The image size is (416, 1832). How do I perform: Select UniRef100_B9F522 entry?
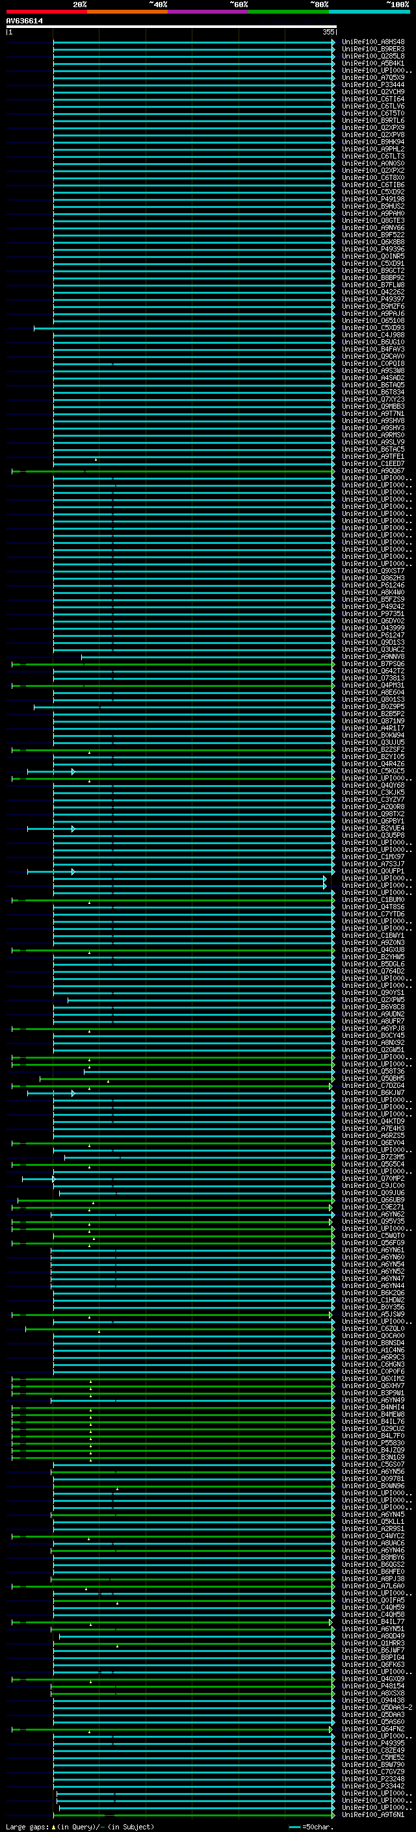click(372, 235)
